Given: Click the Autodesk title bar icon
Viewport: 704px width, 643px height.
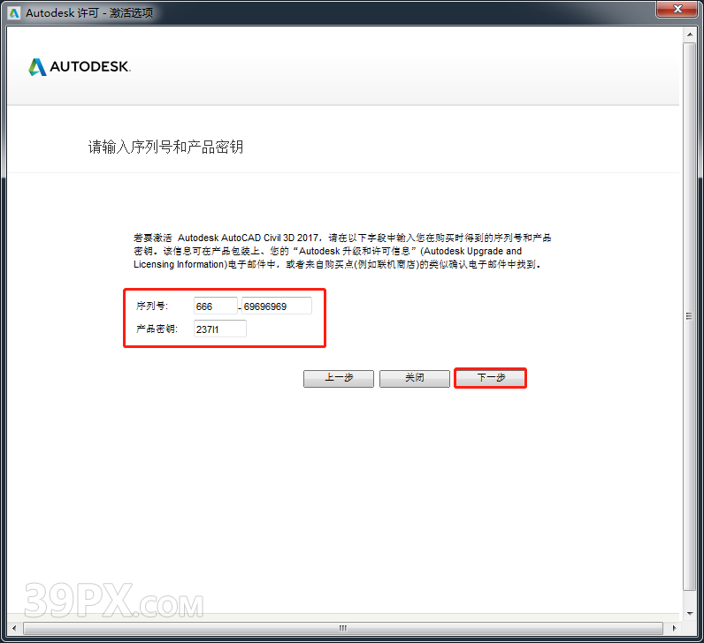Looking at the screenshot, I should [14, 13].
